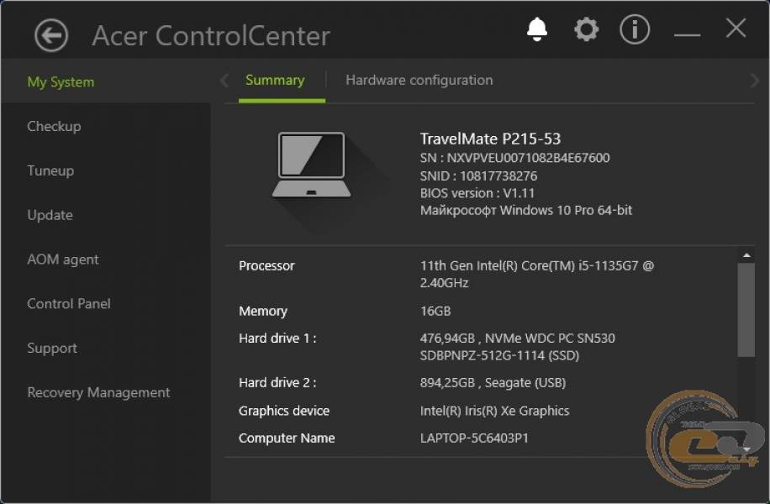770x504 pixels.
Task: Close the Acer ControlCenter window
Action: 736,28
